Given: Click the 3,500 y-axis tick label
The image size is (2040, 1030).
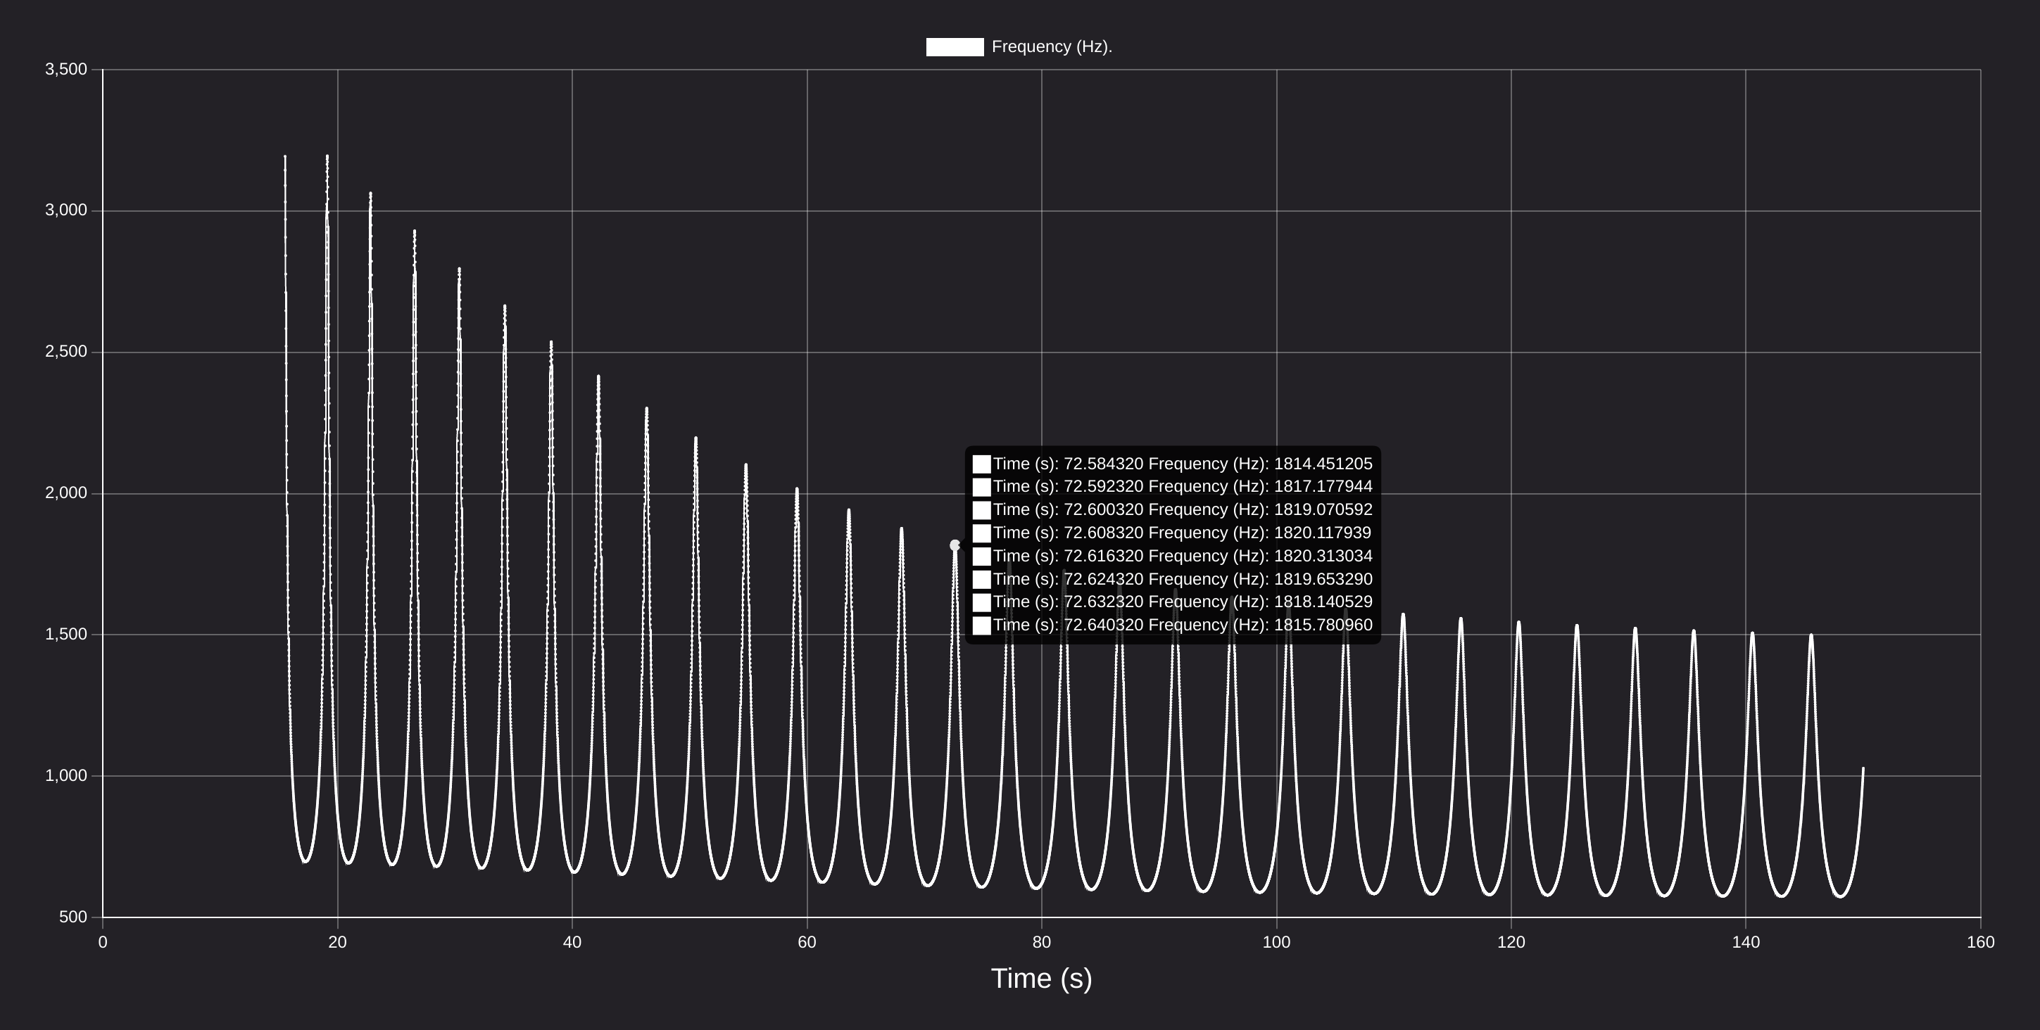Looking at the screenshot, I should [x=65, y=70].
